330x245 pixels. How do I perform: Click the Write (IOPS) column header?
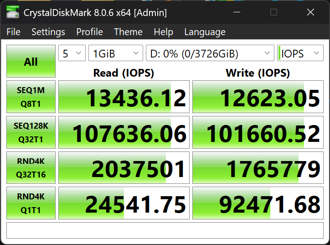pyautogui.click(x=258, y=73)
